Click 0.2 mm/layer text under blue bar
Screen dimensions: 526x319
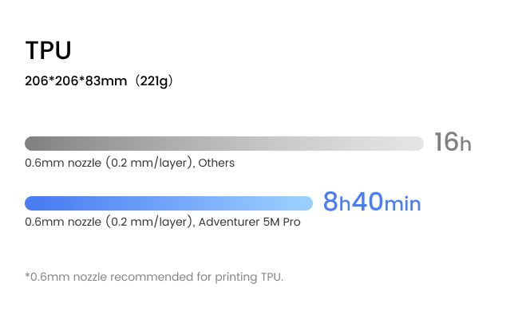pos(151,222)
